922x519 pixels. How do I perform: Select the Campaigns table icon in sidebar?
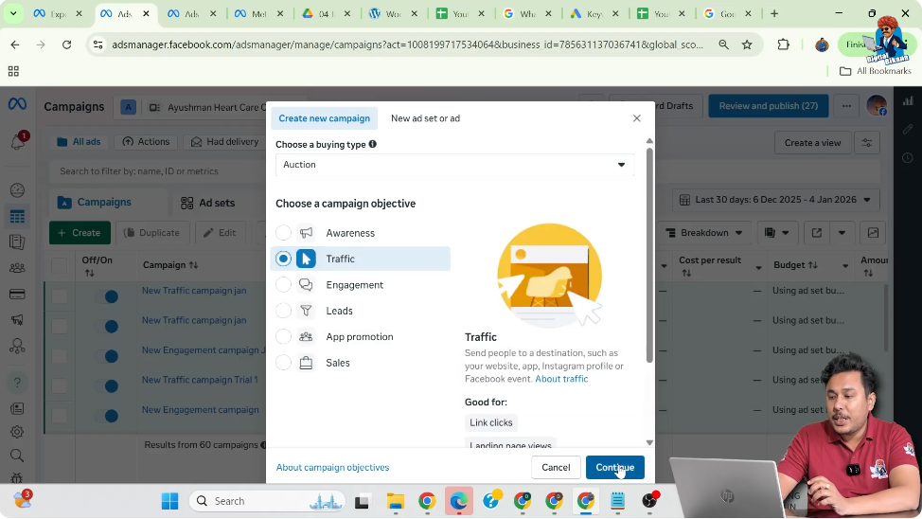pyautogui.click(x=17, y=217)
